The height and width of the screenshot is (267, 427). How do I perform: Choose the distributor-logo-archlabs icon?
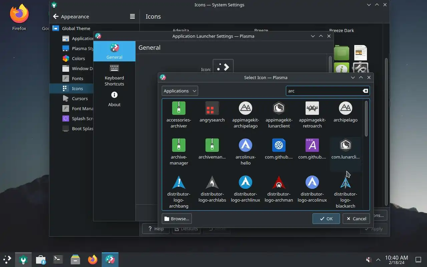point(212,189)
